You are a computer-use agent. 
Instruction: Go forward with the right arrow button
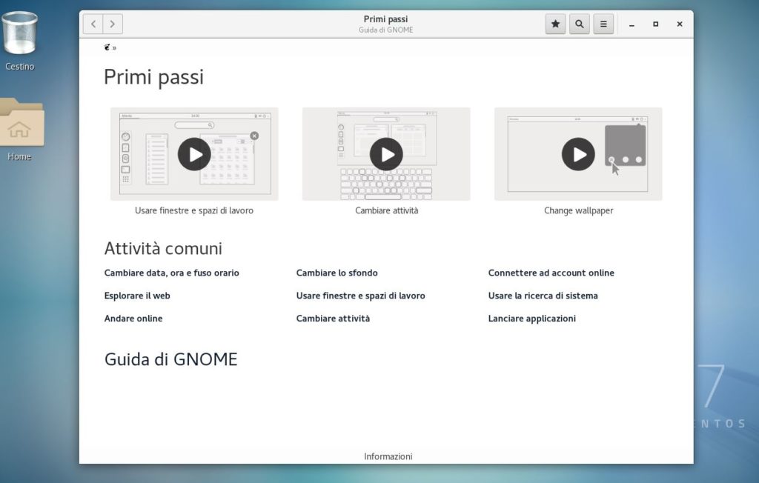click(113, 24)
